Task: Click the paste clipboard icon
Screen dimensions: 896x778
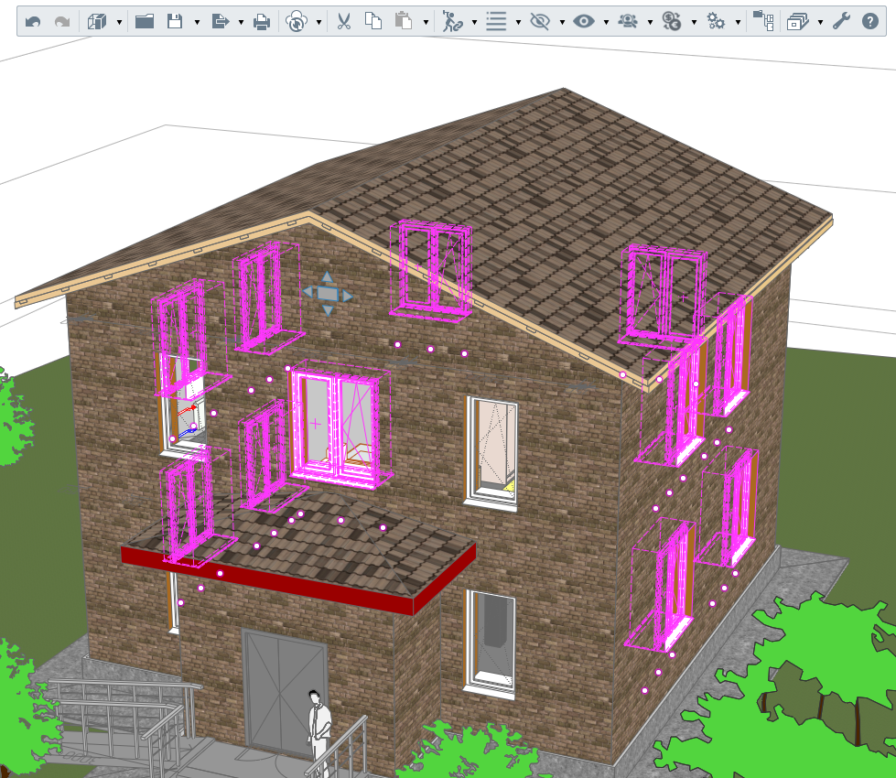Action: pos(404,21)
